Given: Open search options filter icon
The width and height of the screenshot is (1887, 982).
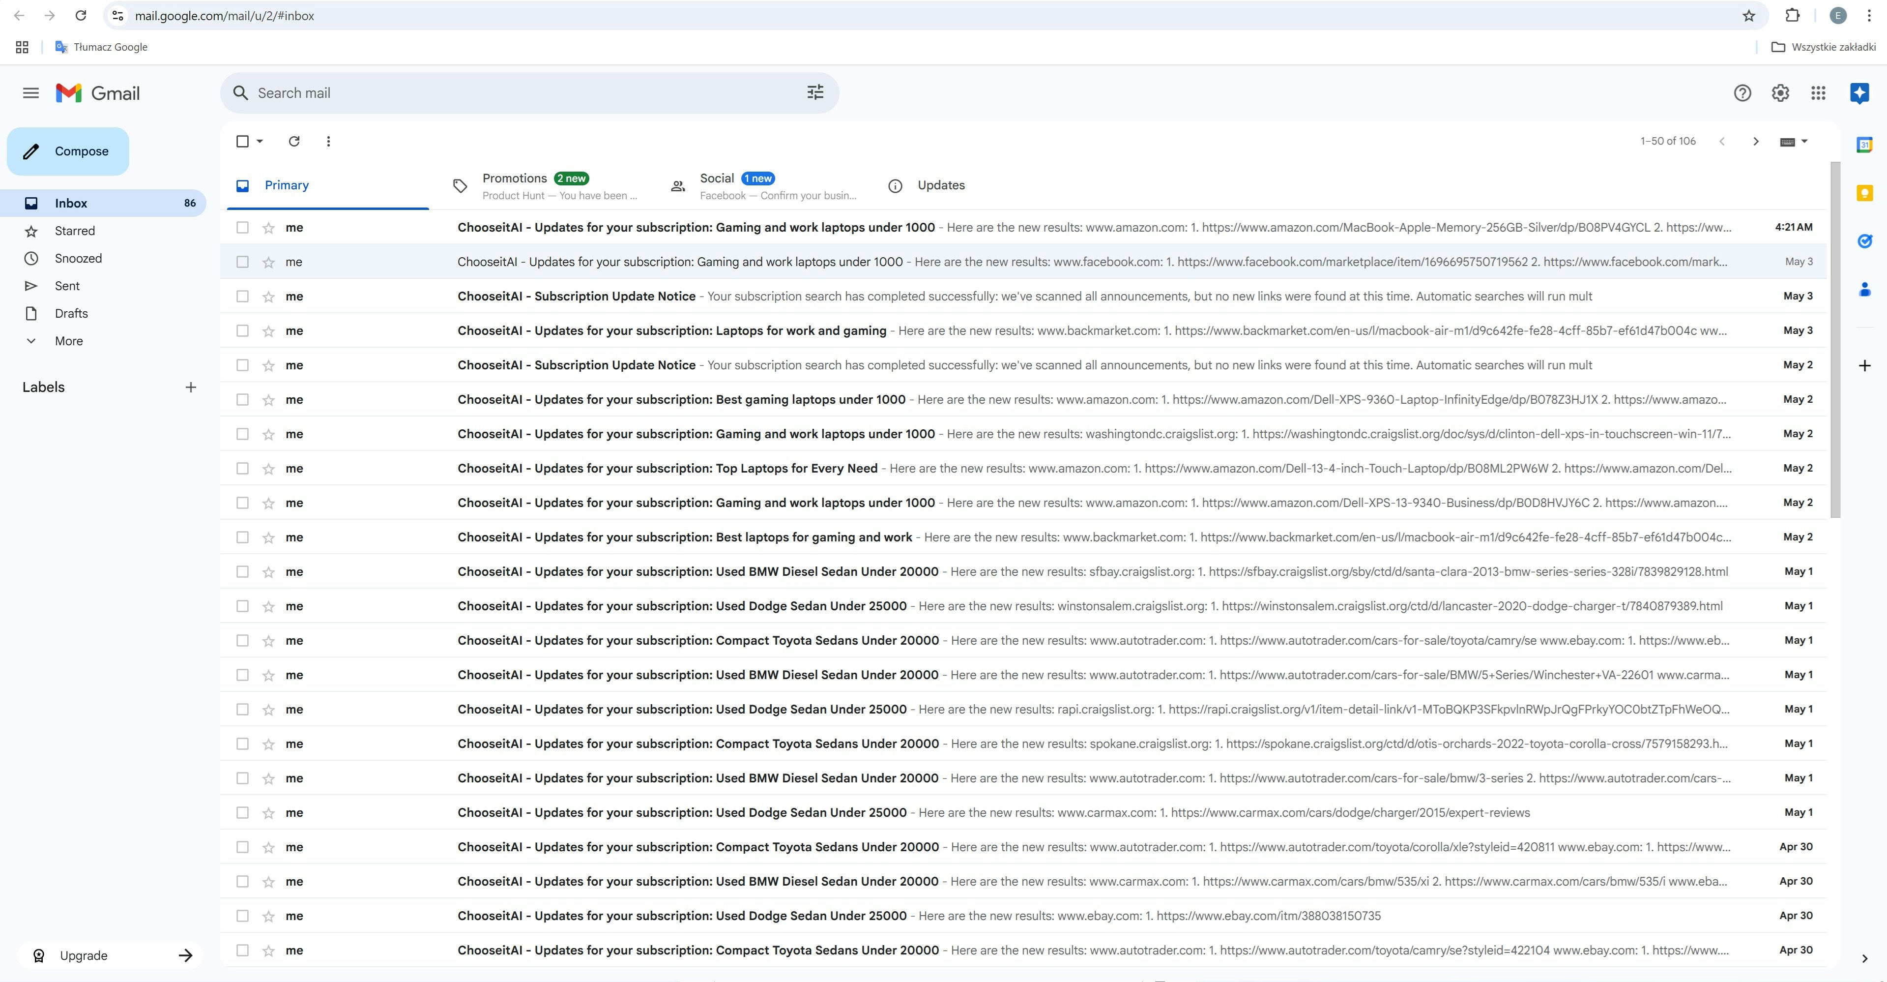Looking at the screenshot, I should [x=814, y=92].
